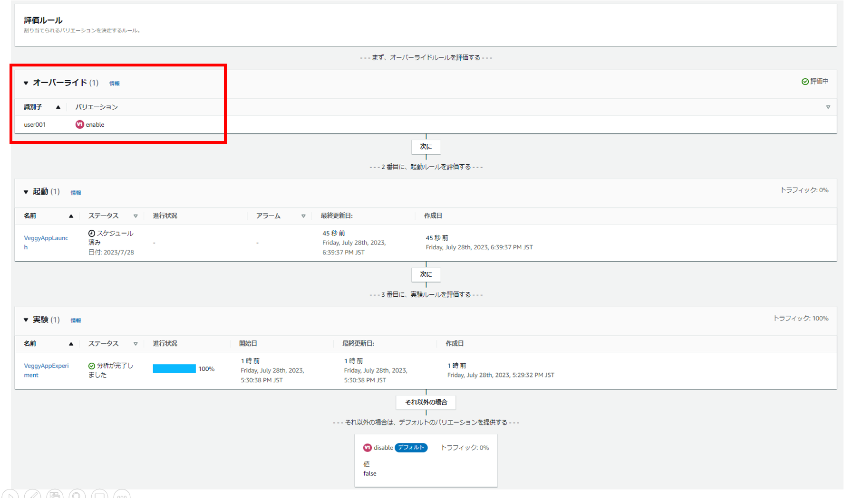This screenshot has height=498, width=853.
Task: Collapse the オーバーライド section
Action: [x=26, y=83]
